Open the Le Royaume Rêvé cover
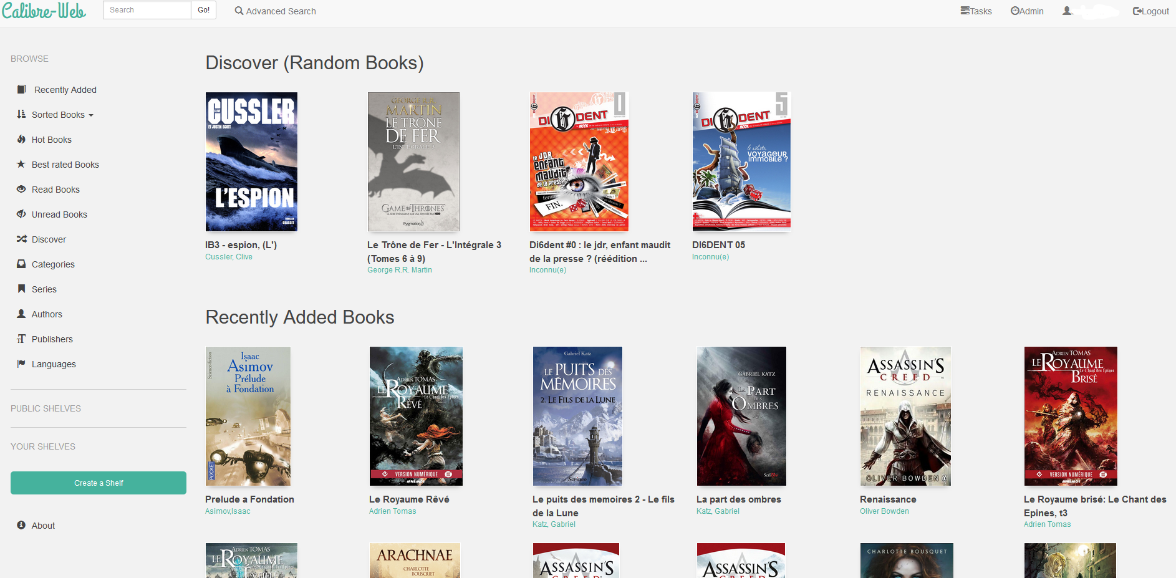The image size is (1176, 578). click(416, 417)
